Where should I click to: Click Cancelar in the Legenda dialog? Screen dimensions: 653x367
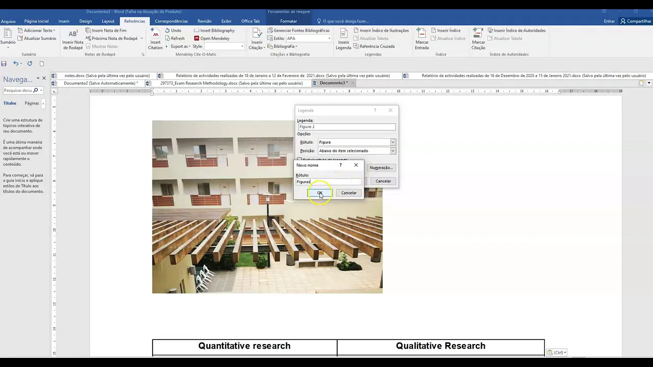coord(383,181)
